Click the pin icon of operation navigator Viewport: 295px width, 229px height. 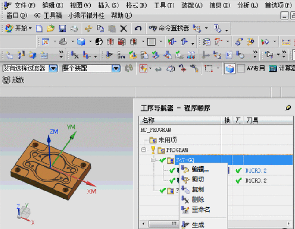point(288,108)
